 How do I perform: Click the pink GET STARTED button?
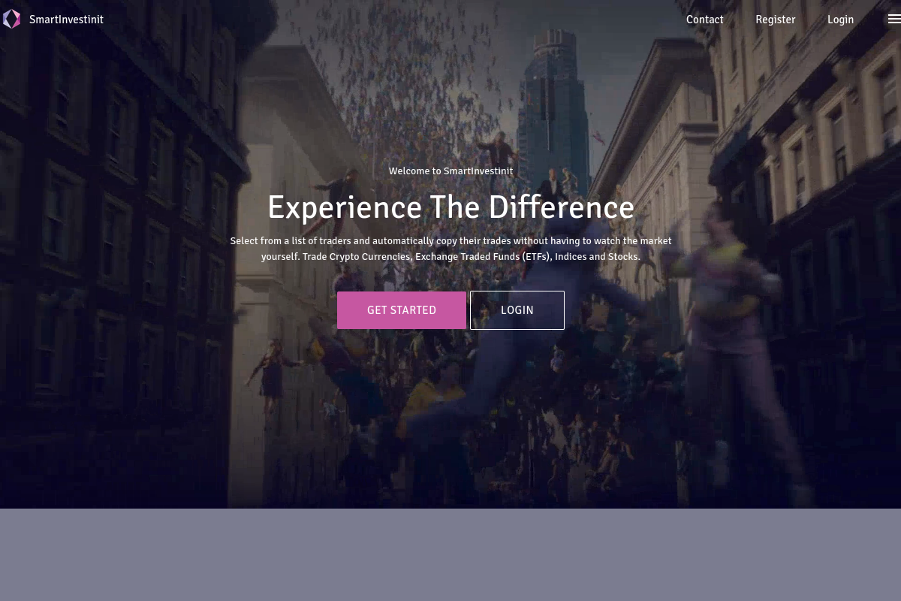coord(402,310)
